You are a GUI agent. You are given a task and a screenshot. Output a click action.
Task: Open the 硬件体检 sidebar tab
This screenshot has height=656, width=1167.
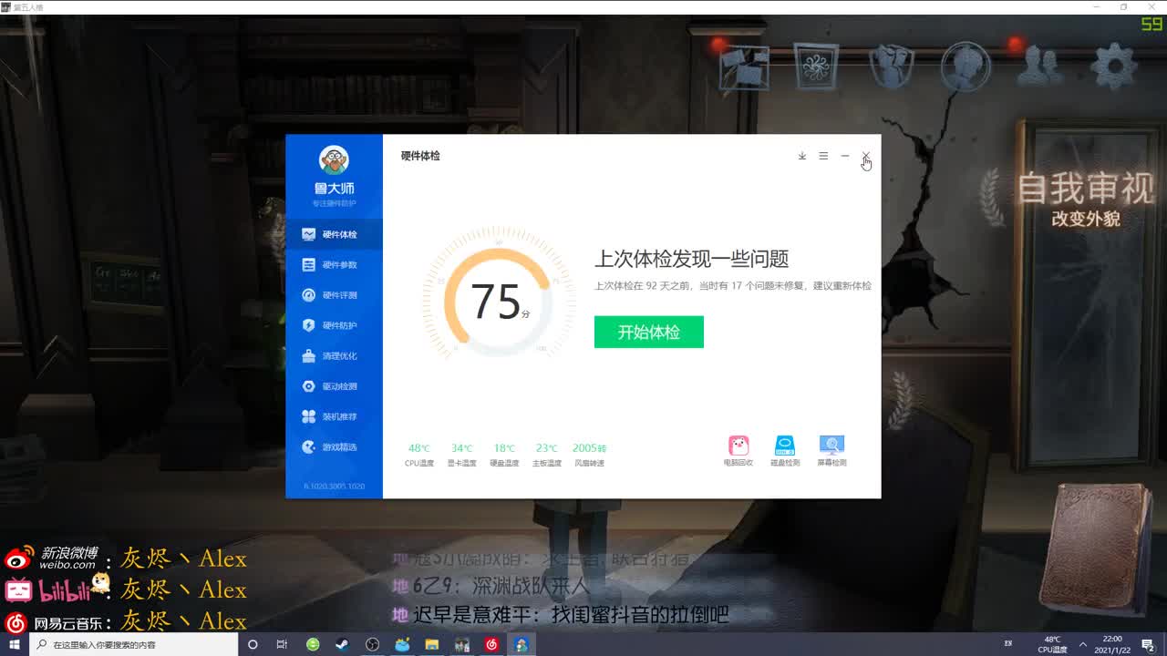pyautogui.click(x=334, y=234)
